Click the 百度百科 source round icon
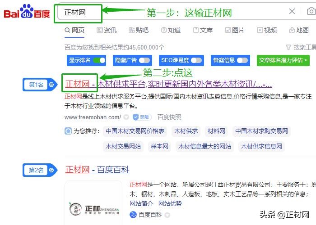 (x=133, y=215)
